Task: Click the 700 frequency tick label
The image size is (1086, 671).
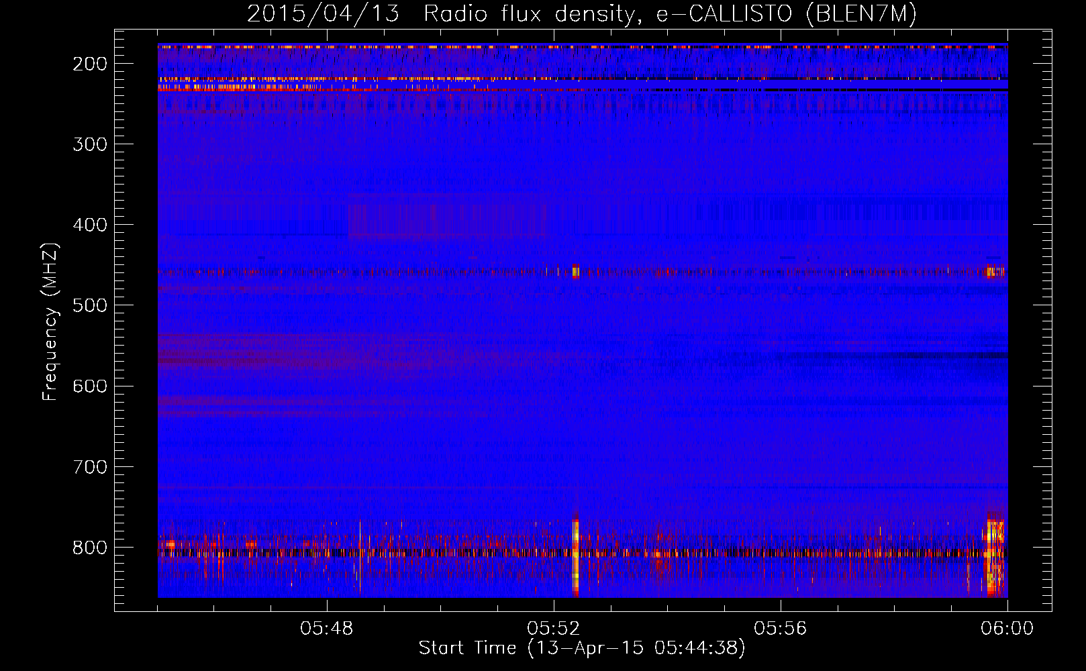Action: pyautogui.click(x=89, y=466)
